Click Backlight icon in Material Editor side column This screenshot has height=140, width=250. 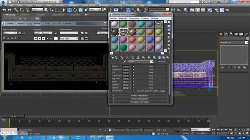169,26
